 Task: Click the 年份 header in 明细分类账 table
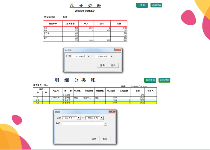[x=41, y=89]
